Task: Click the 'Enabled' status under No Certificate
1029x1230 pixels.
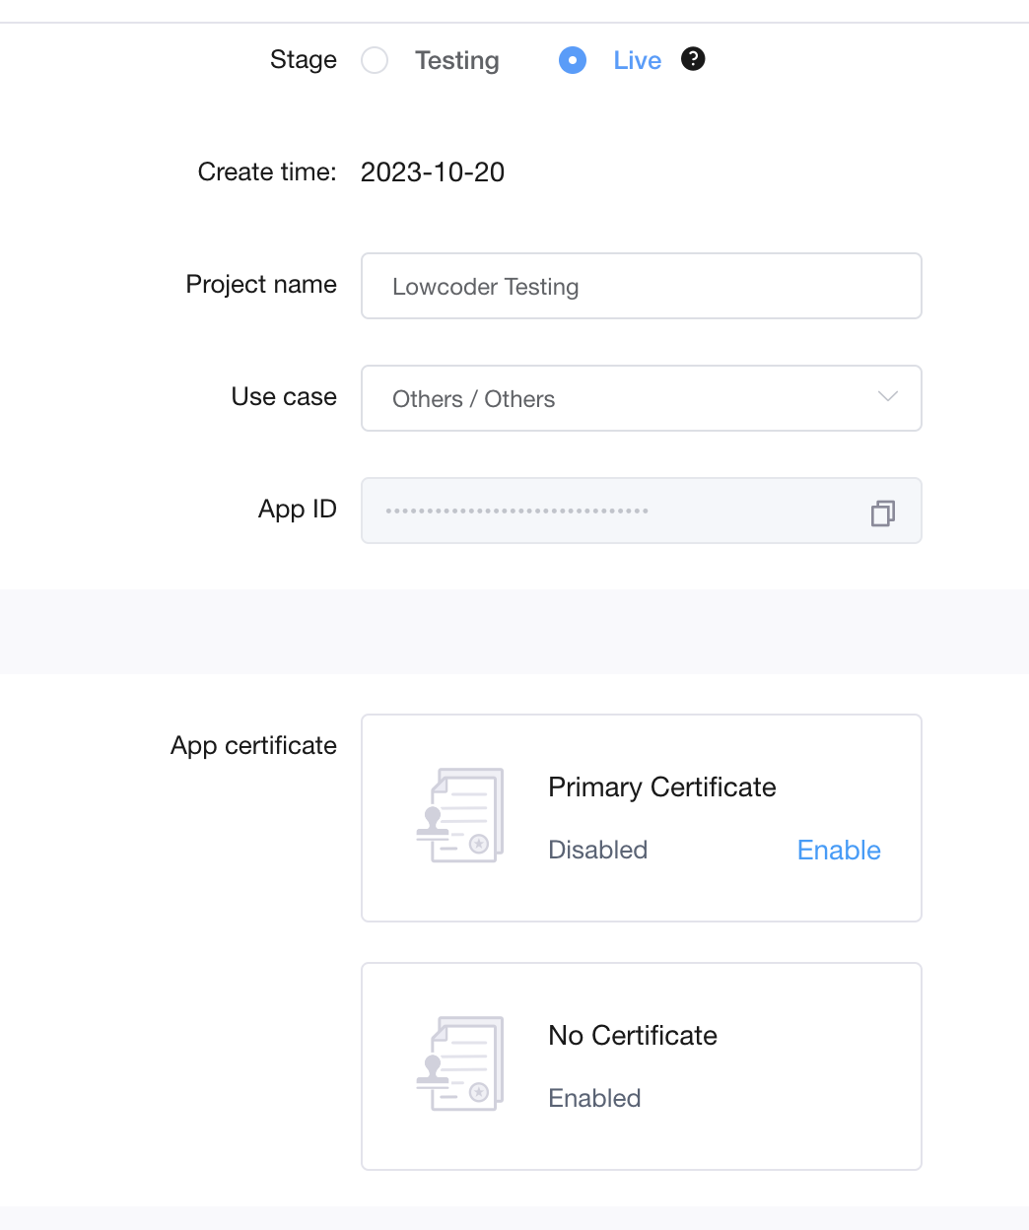Action: 594,1098
